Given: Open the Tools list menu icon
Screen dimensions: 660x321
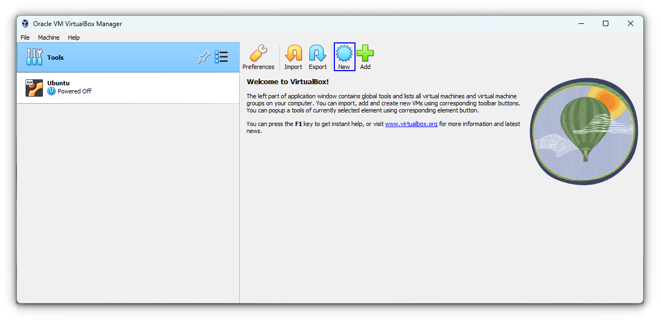Looking at the screenshot, I should click(x=221, y=57).
